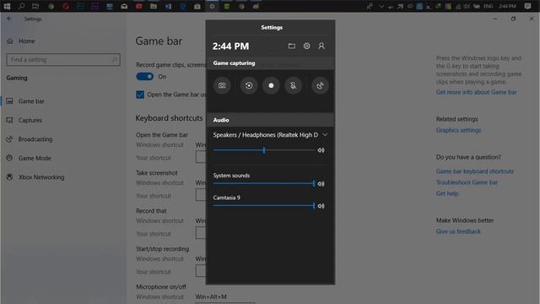Go back with the Settings back arrow
This screenshot has height=304, width=540.
click(x=9, y=19)
